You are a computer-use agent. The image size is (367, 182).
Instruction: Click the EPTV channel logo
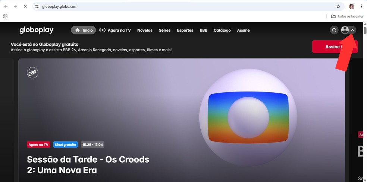coord(32,73)
